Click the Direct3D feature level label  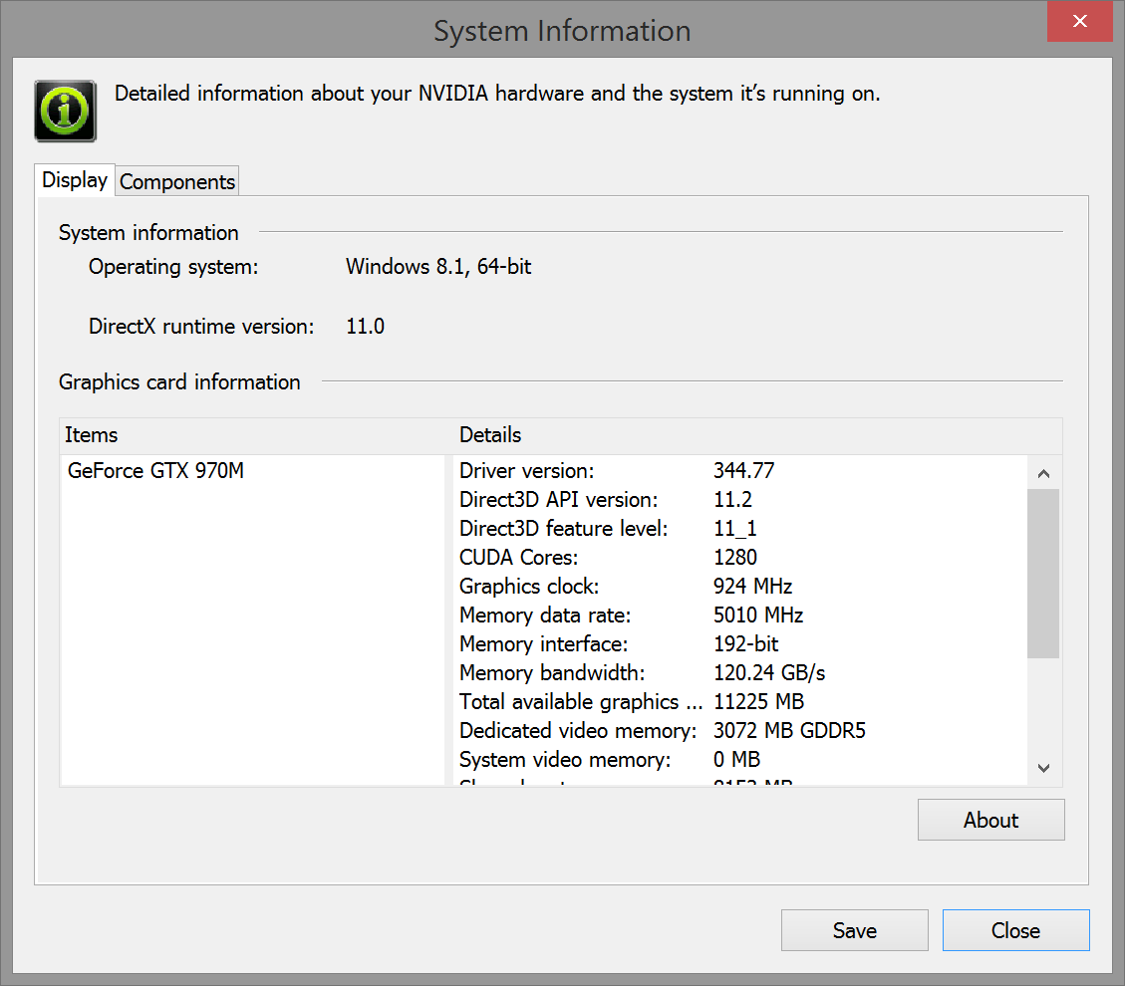[563, 529]
